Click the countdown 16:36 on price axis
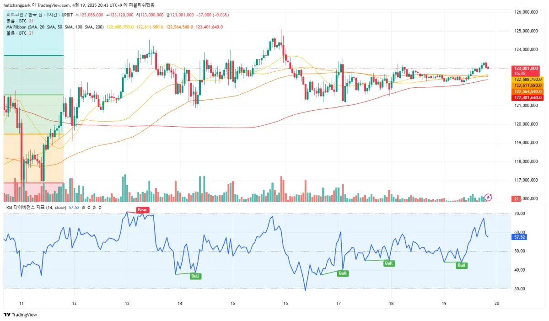The width and height of the screenshot is (549, 321). (519, 73)
